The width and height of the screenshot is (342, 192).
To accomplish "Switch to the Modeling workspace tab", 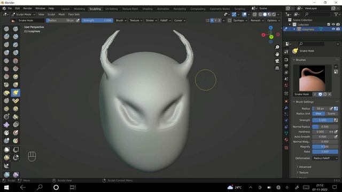I will [x=79, y=9].
